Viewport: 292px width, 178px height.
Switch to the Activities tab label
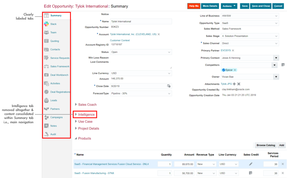coord(55,83)
